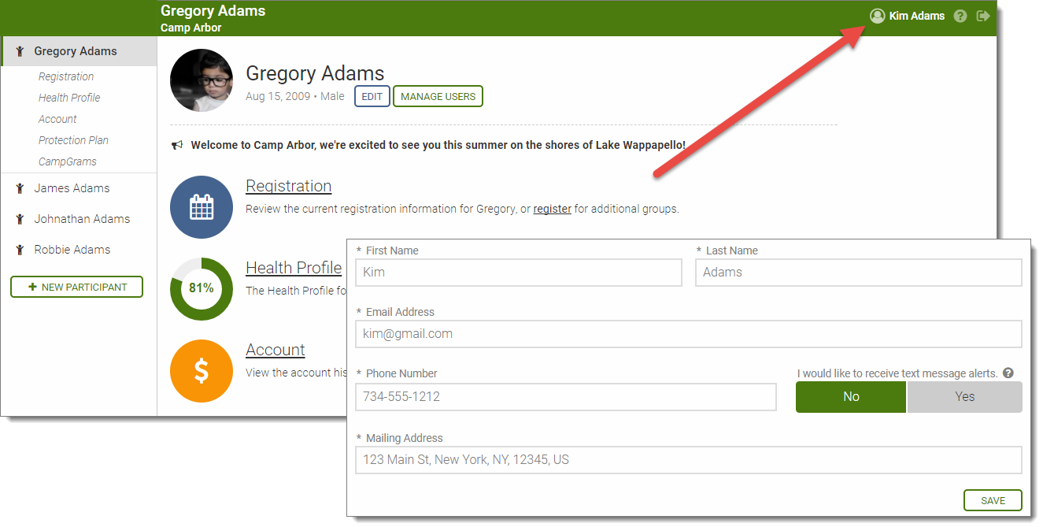This screenshot has width=1043, height=527.
Task: Click the Kim Adams user profile icon
Action: [877, 16]
